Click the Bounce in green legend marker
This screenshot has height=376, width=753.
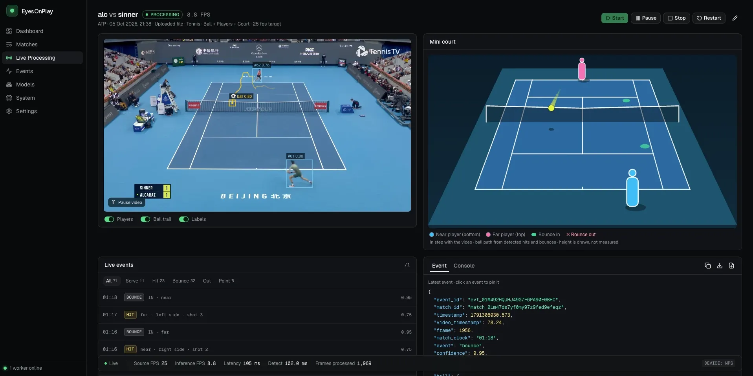coord(534,235)
